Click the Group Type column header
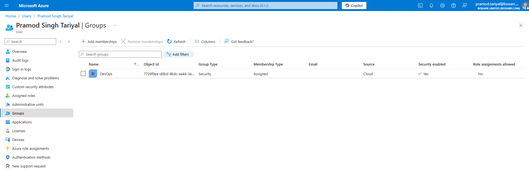This screenshot has height=171, width=529. 208,64
